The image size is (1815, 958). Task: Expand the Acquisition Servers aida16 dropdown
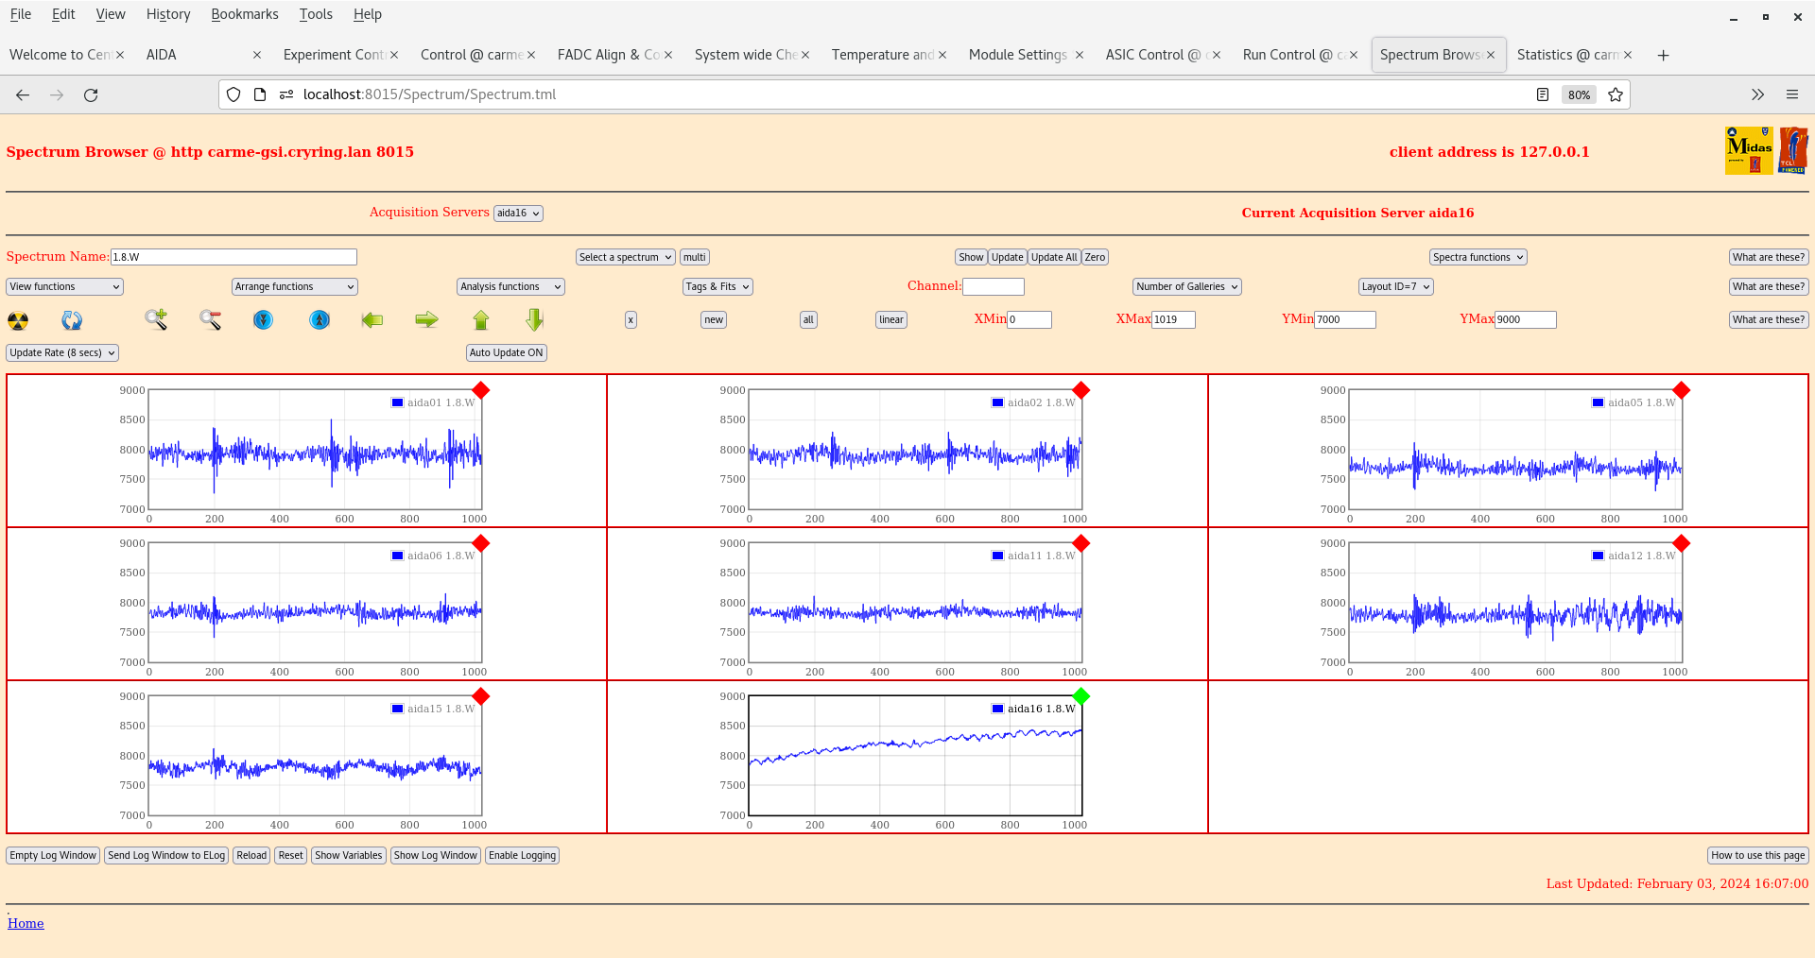518,214
